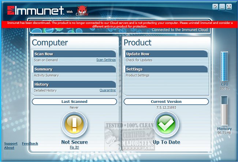Click the Fix It! link
Screen dimensions: 238x162
pyautogui.click(x=74, y=147)
